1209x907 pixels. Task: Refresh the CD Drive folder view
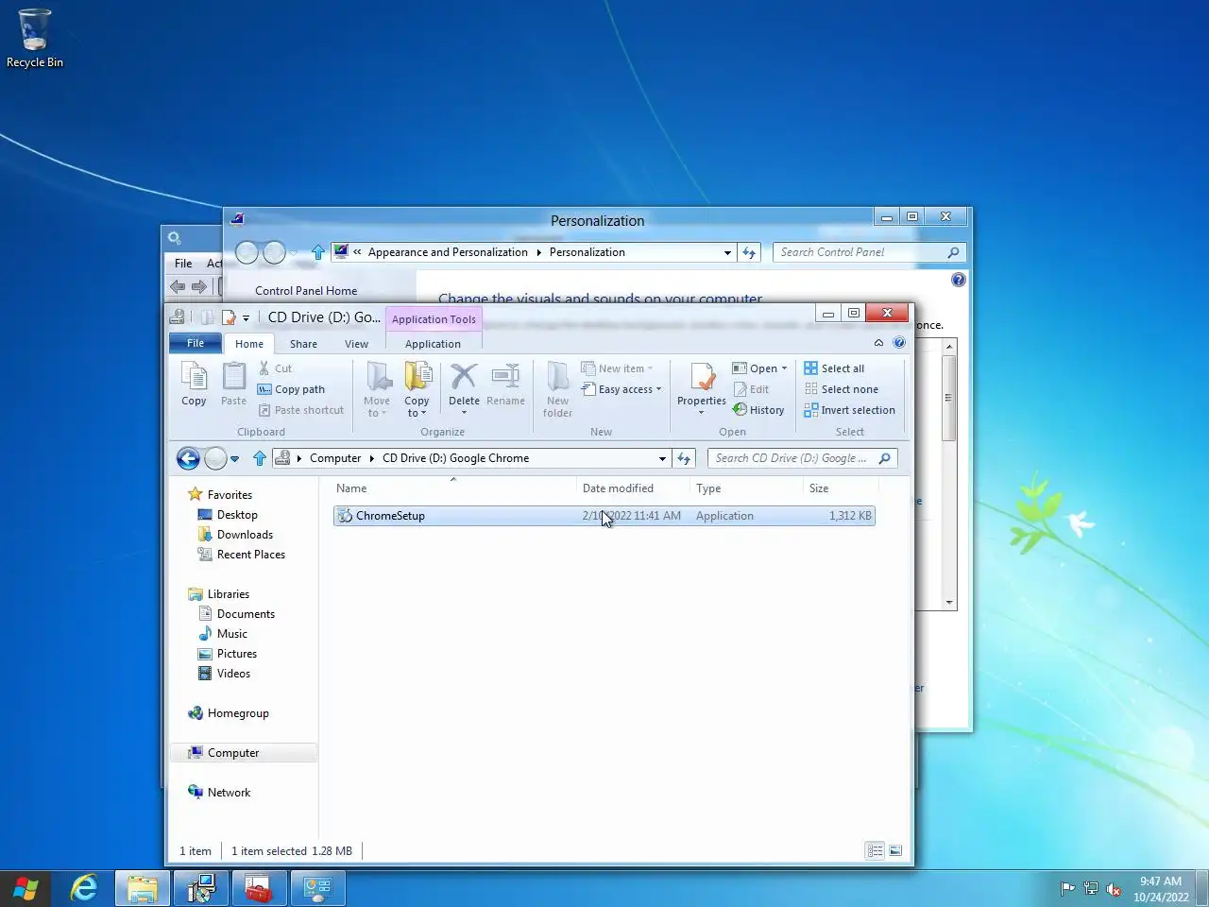[x=685, y=458]
